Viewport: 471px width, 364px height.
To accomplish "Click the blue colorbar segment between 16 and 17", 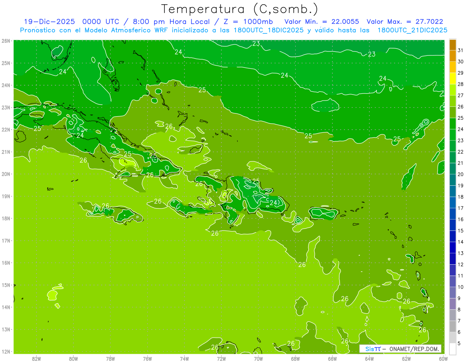I will point(453,214).
